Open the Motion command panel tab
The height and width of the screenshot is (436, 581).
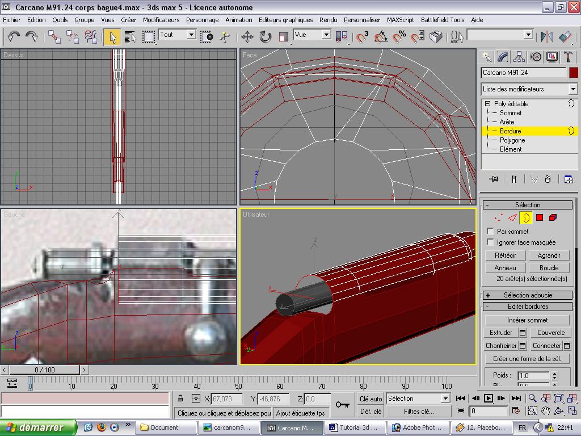(x=536, y=57)
